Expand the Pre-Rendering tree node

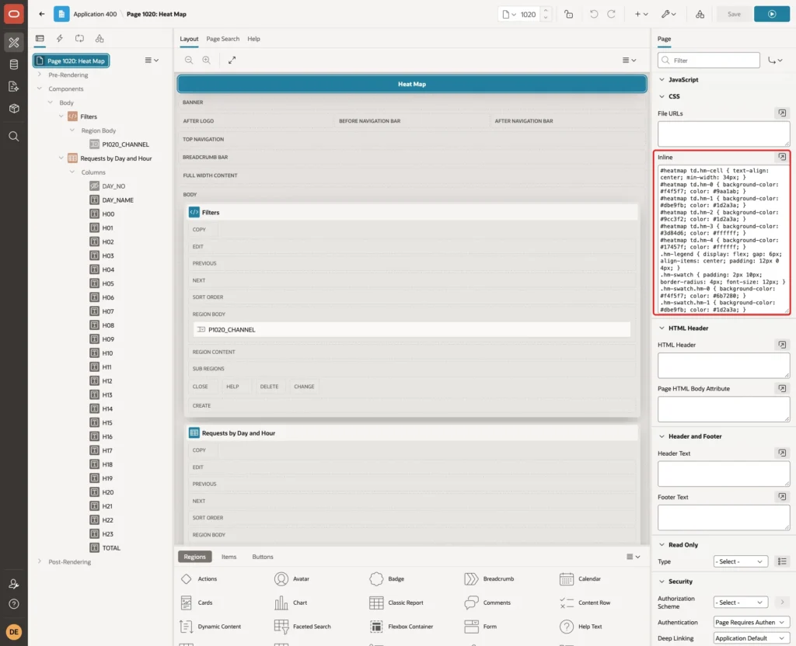point(40,75)
